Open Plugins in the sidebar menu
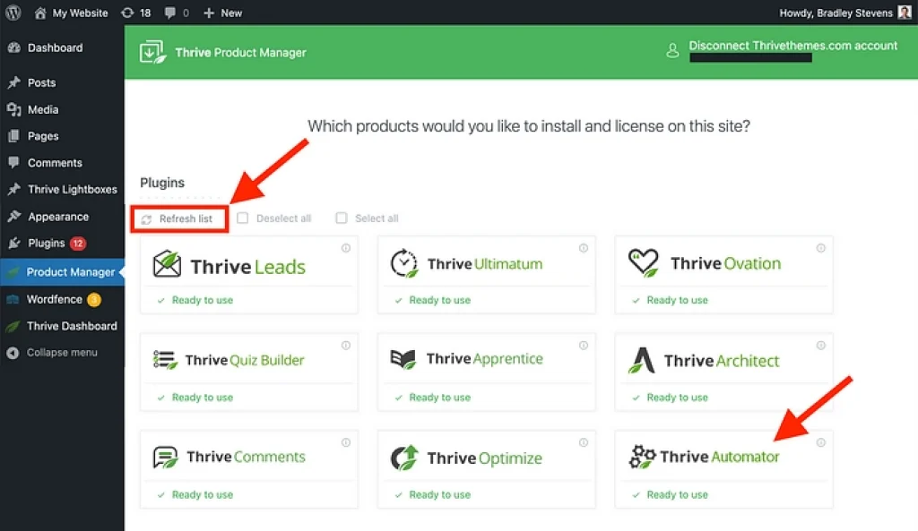The width and height of the screenshot is (918, 531). point(46,243)
